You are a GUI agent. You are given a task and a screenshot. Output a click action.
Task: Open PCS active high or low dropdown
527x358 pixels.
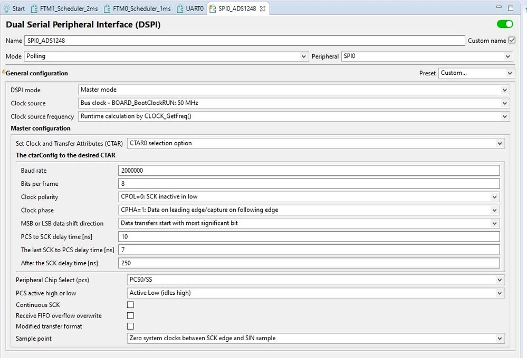coord(316,293)
